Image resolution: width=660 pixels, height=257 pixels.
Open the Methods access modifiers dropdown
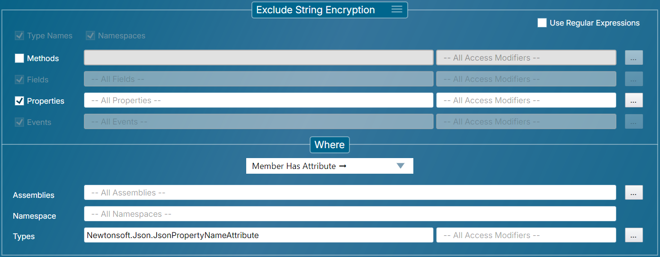[526, 58]
